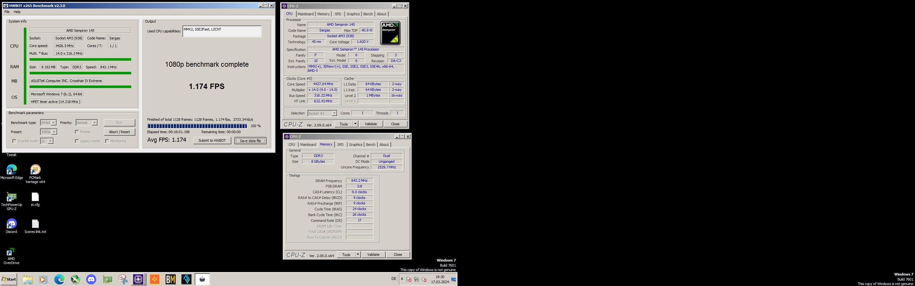Click Uncore Frequency 2529.7 MHz value

[x=386, y=167]
